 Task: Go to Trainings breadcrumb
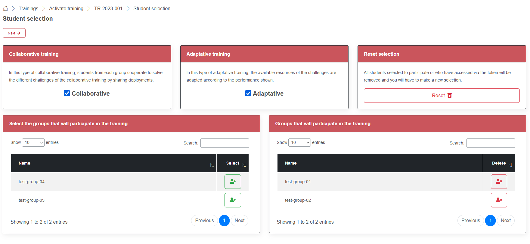(28, 8)
